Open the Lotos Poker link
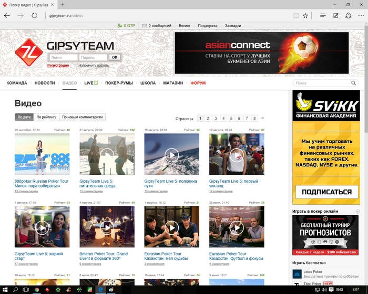 tap(313, 272)
